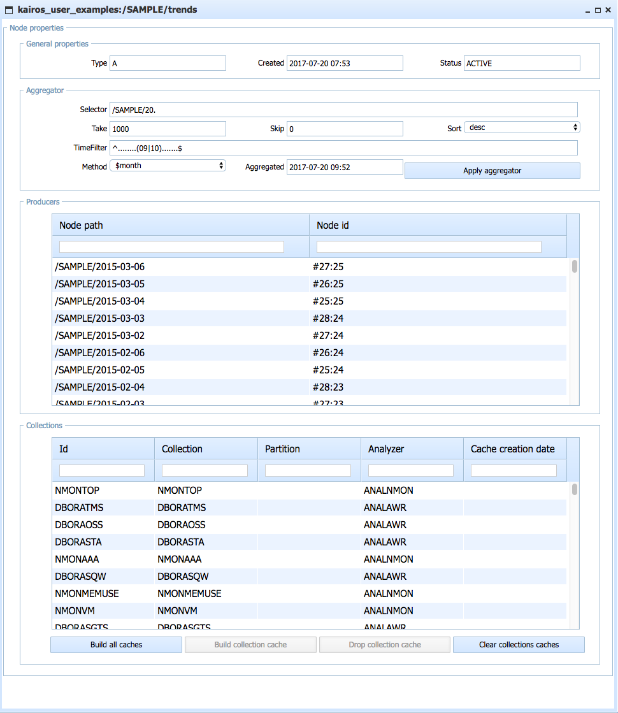Image resolution: width=618 pixels, height=713 pixels.
Task: Click the window icon beside kairos_user_examples title
Action: pyautogui.click(x=9, y=10)
